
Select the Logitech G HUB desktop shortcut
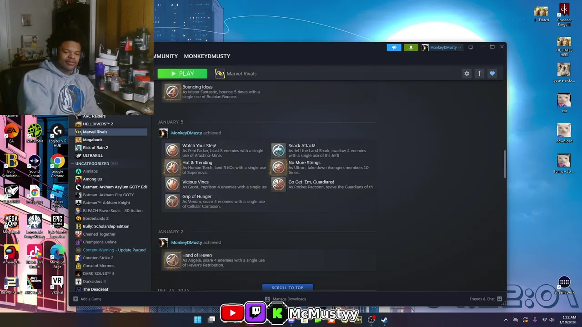coord(57,136)
